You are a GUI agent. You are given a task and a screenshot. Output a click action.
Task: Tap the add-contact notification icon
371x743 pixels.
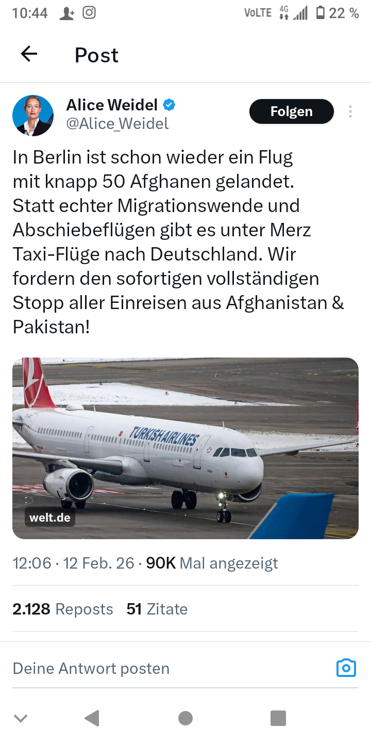coord(66,13)
